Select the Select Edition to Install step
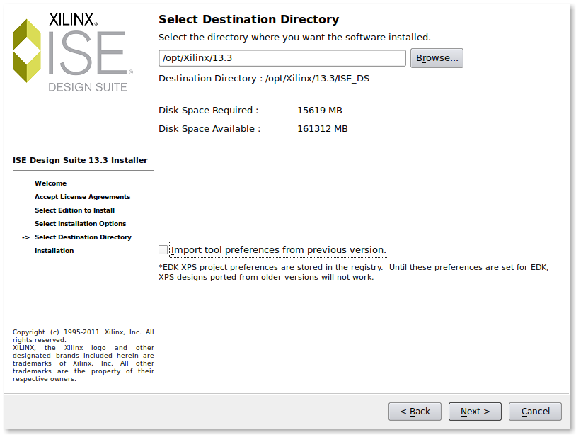This screenshot has width=576, height=435. coord(74,210)
